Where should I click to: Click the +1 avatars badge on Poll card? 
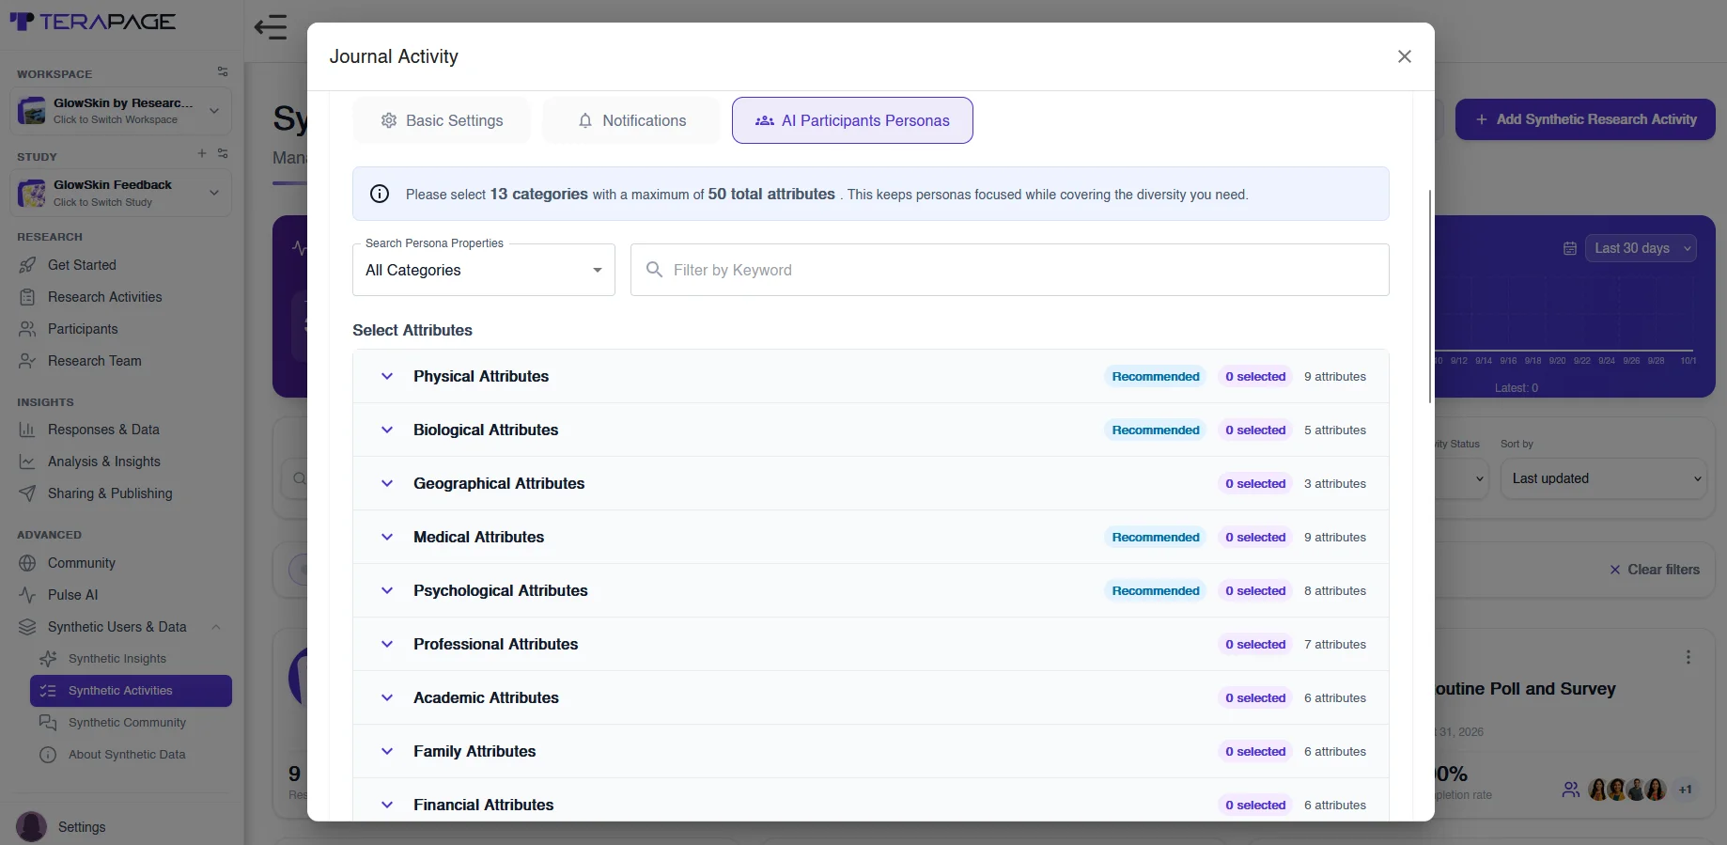(x=1686, y=790)
